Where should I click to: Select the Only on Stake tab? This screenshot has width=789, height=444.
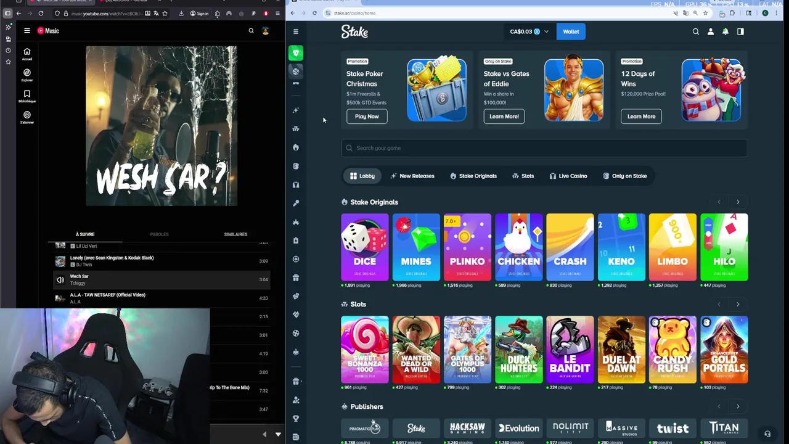click(x=624, y=176)
